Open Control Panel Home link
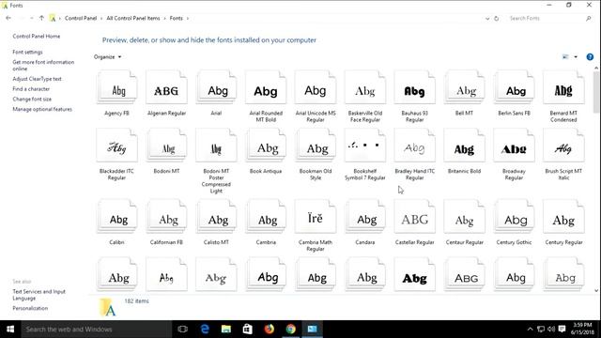The width and height of the screenshot is (601, 338). point(37,36)
